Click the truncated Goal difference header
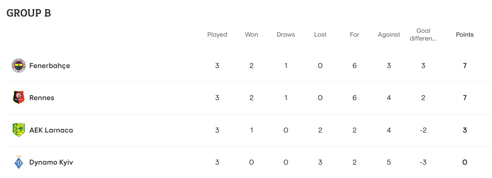The image size is (492, 178). pos(423,35)
